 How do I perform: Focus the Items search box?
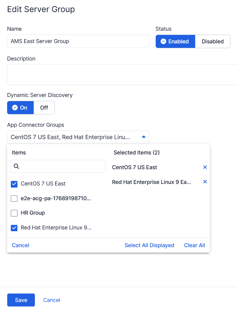click(x=58, y=166)
